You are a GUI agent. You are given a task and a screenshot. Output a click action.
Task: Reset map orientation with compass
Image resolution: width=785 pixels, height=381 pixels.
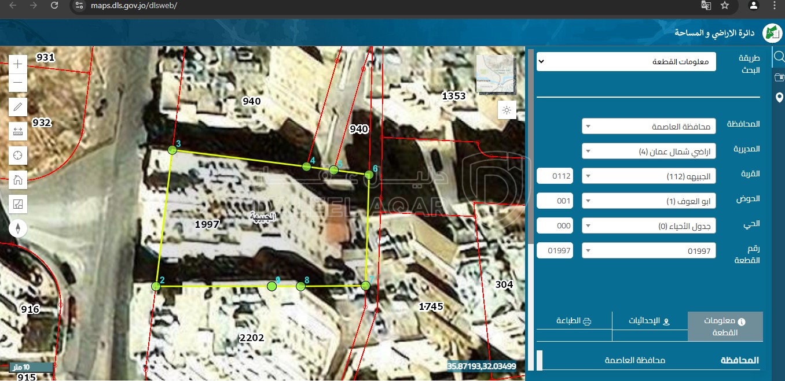pyautogui.click(x=18, y=228)
